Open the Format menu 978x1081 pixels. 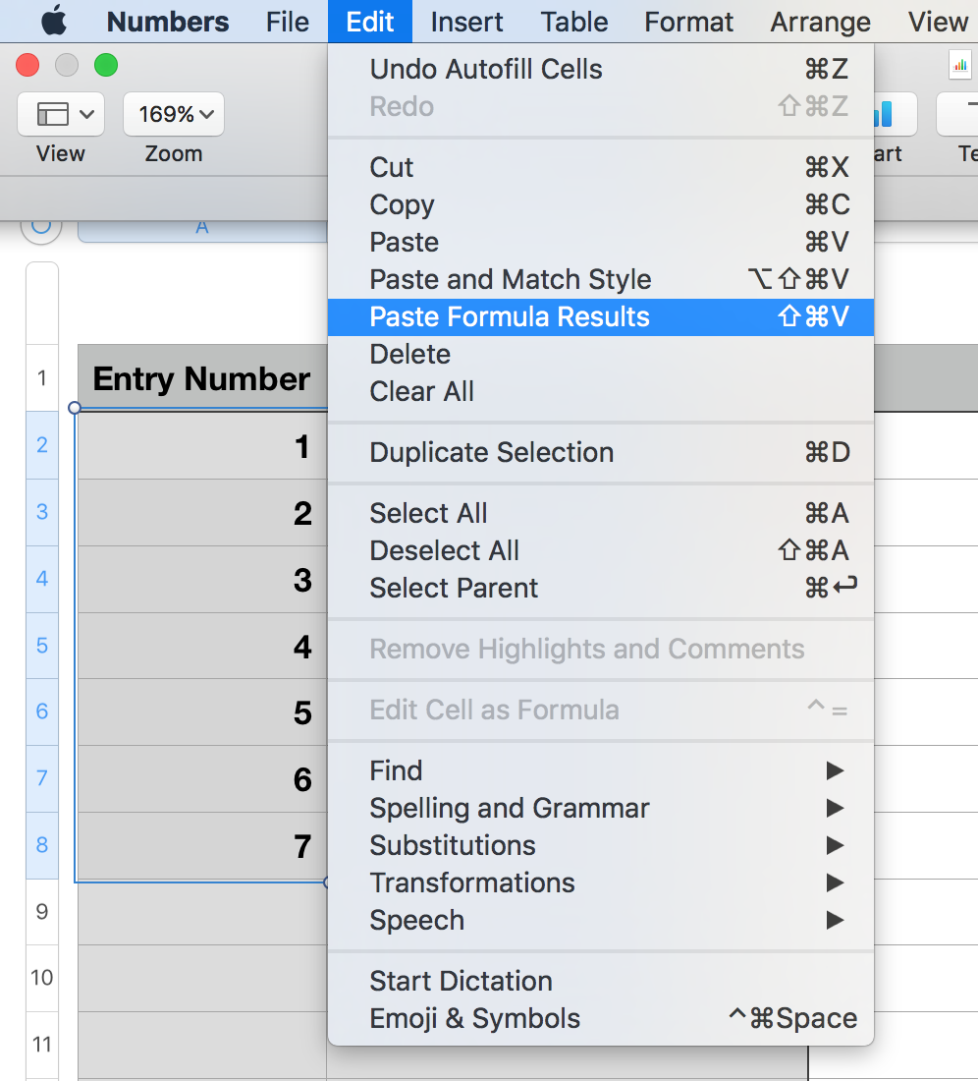click(688, 22)
